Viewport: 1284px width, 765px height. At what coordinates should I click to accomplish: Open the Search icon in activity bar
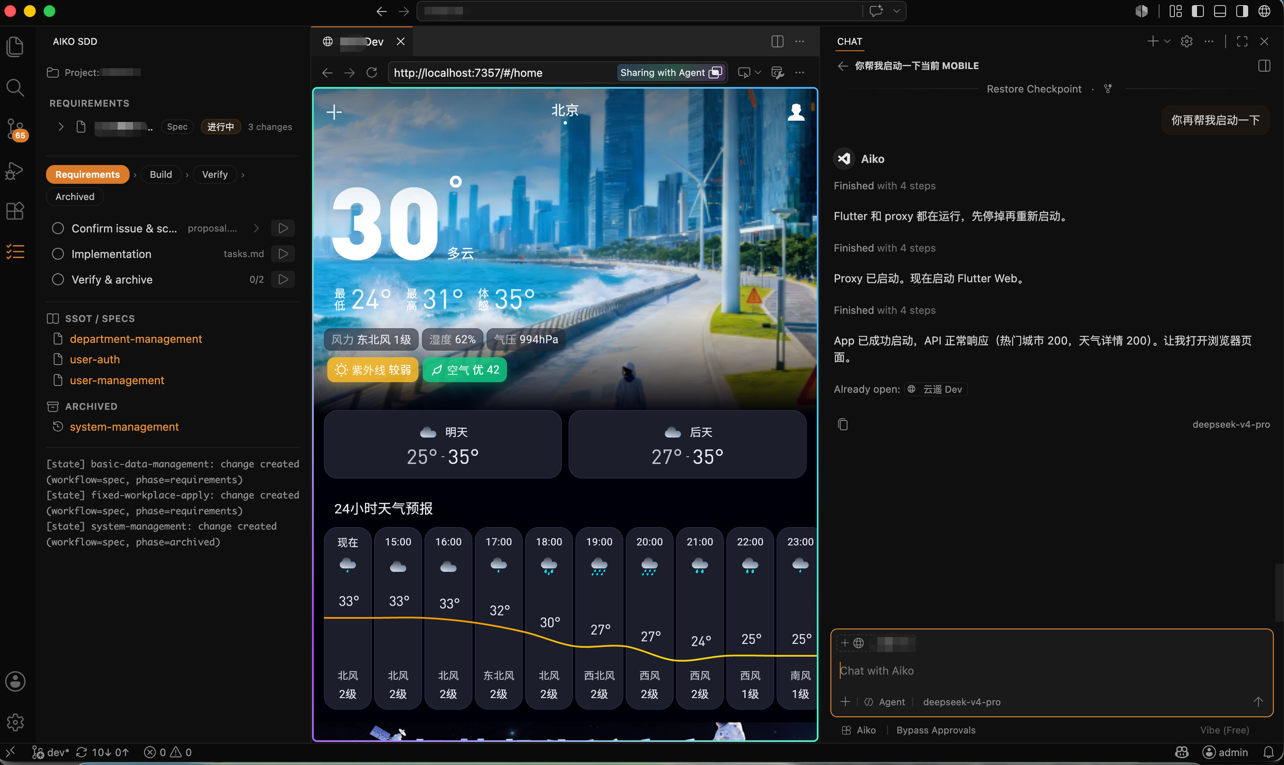click(15, 88)
